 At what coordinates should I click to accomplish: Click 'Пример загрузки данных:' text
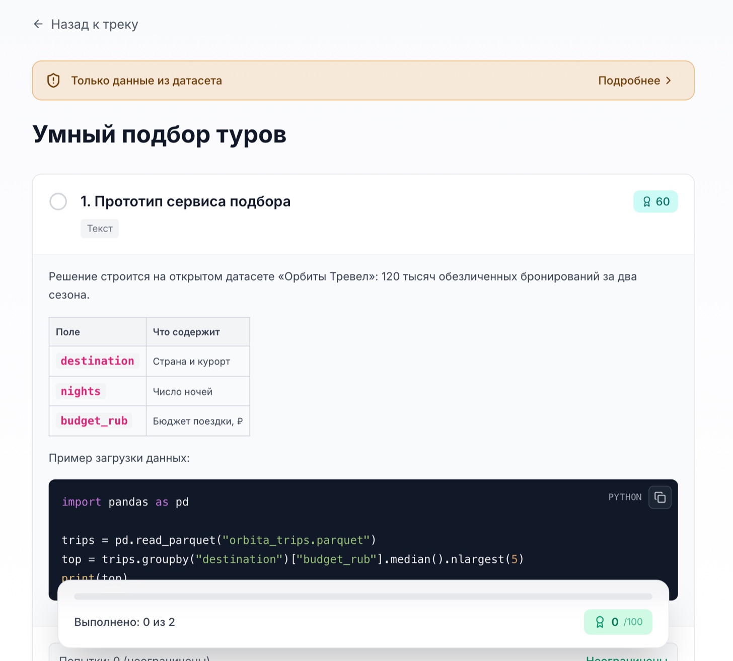[x=119, y=458]
